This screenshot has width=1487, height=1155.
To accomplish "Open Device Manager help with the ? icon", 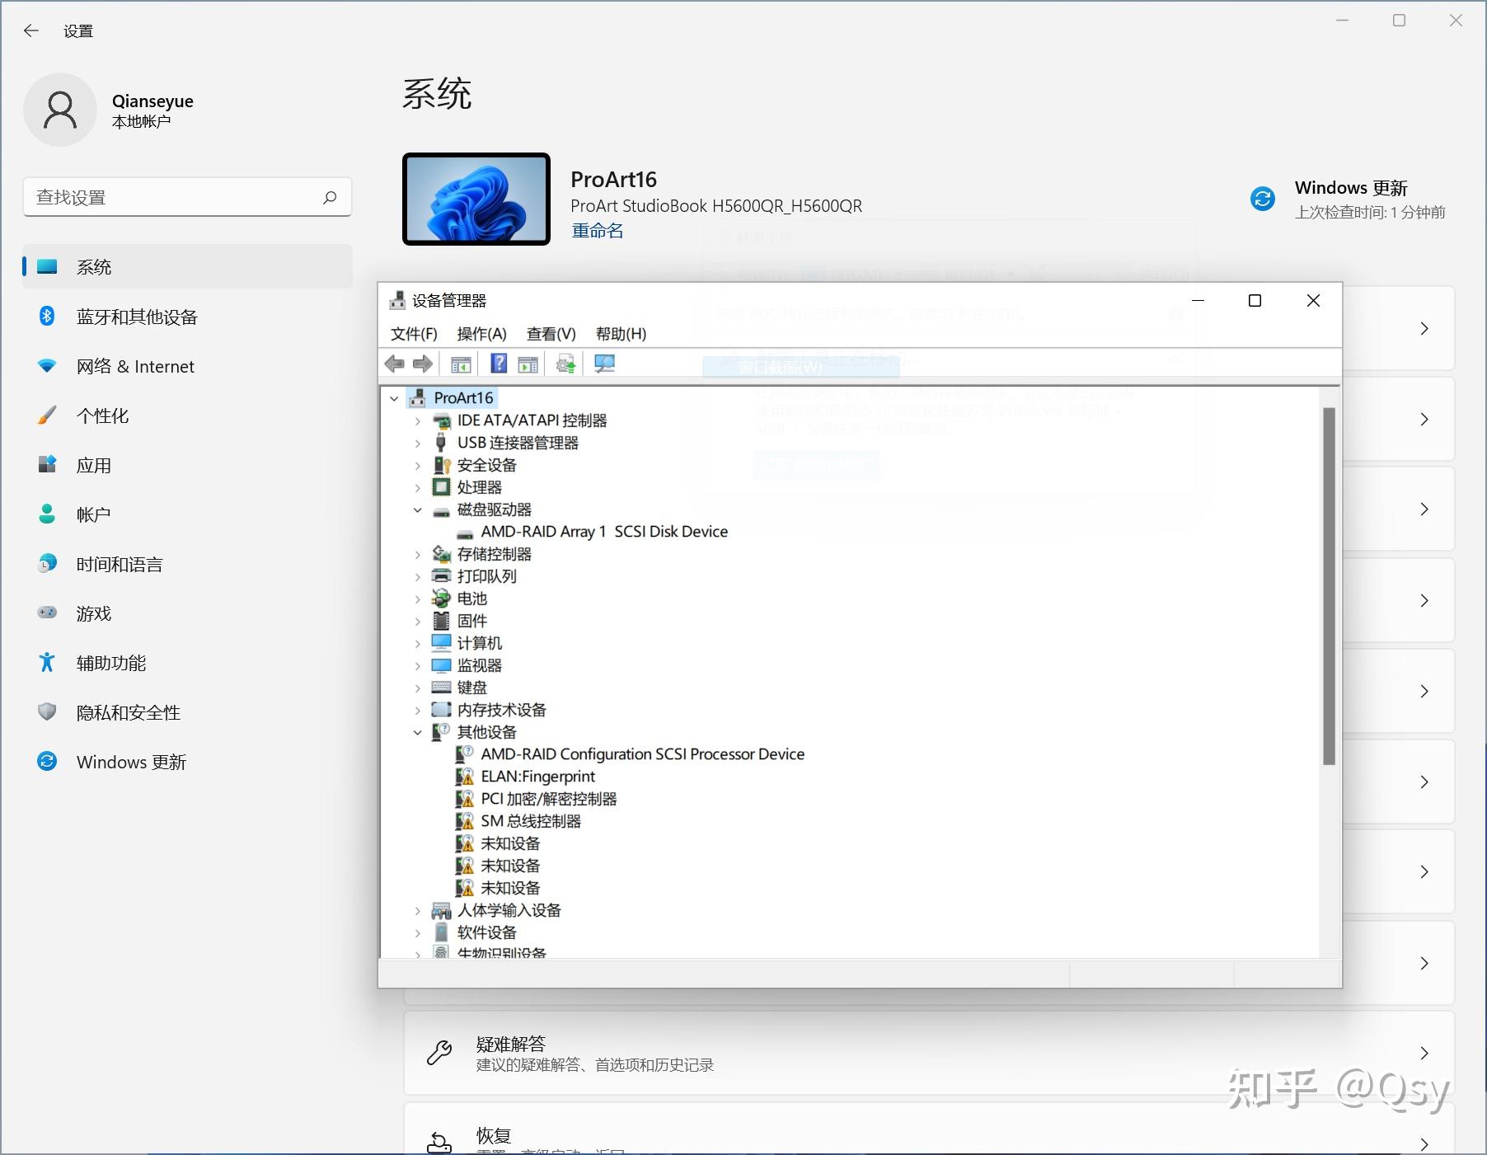I will [497, 363].
